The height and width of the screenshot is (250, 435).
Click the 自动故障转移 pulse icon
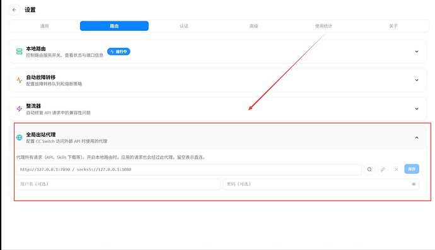click(19, 80)
